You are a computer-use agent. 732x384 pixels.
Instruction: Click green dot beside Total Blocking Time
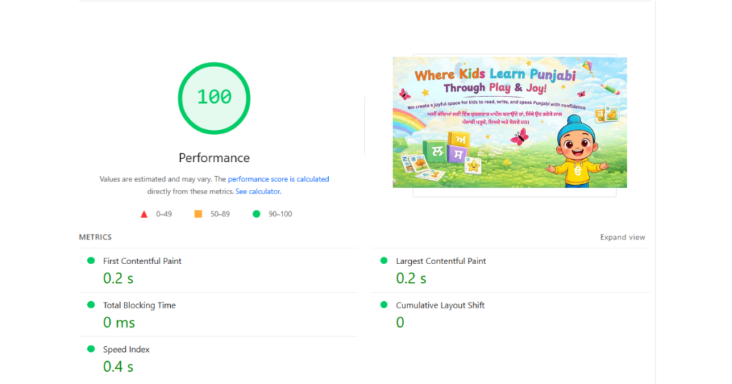click(91, 305)
